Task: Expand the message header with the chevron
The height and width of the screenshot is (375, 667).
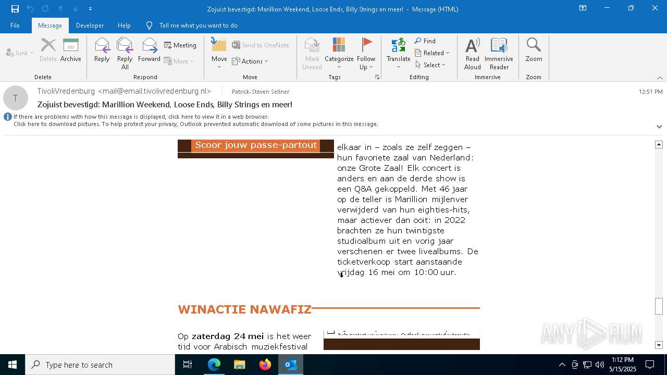Action: pos(659,127)
